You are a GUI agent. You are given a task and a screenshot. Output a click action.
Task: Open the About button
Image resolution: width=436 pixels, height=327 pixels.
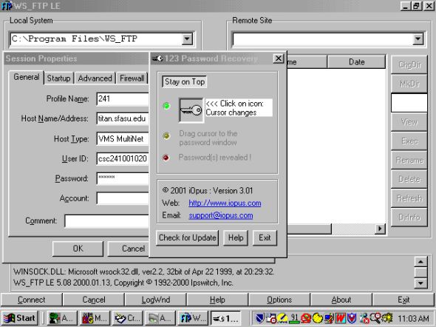[x=341, y=300]
